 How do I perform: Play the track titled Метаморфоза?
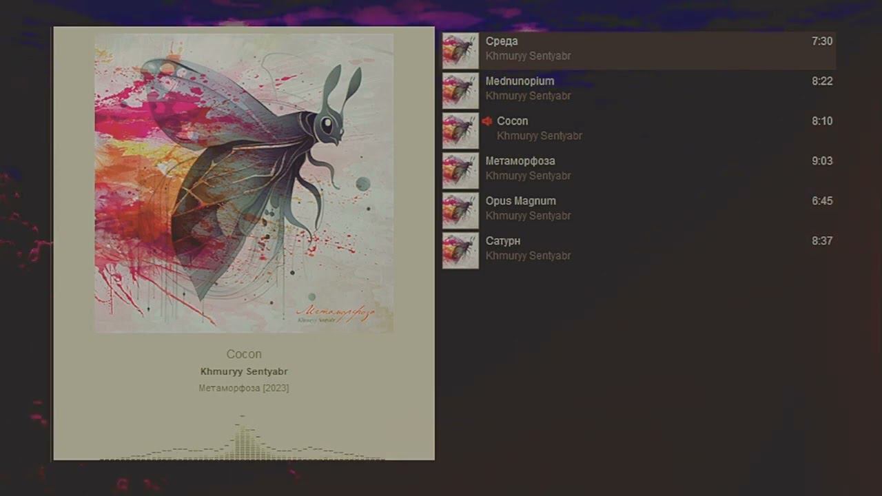pos(520,161)
